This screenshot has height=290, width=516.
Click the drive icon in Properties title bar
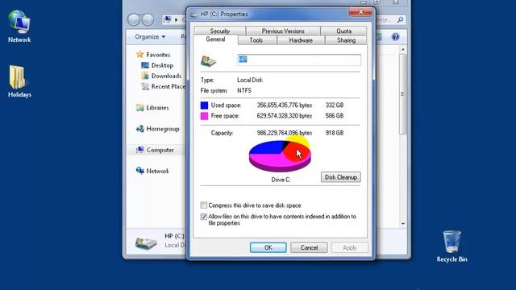tap(193, 14)
